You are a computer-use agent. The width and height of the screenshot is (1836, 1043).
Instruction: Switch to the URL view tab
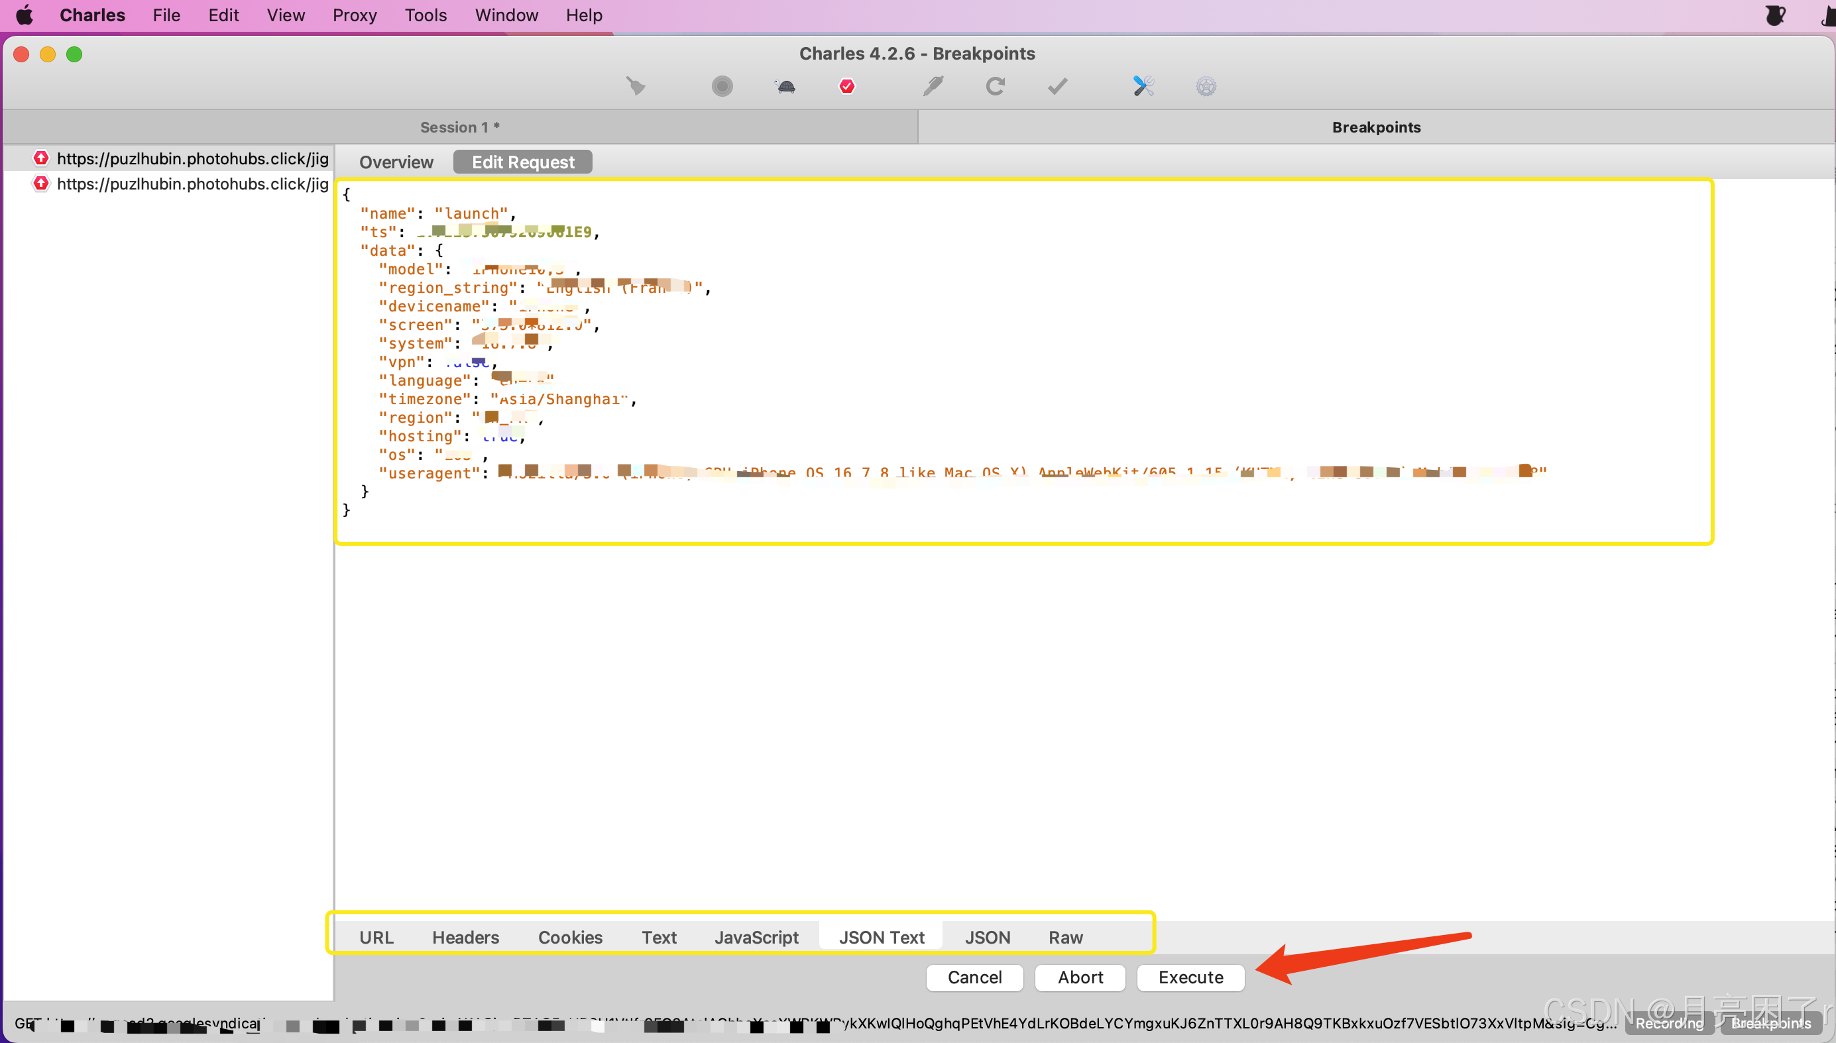click(376, 937)
